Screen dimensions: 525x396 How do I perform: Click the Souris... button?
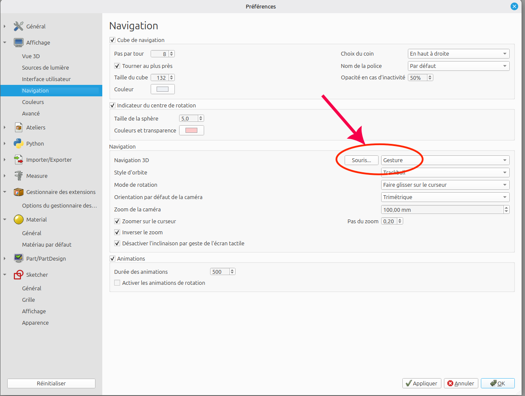click(361, 160)
